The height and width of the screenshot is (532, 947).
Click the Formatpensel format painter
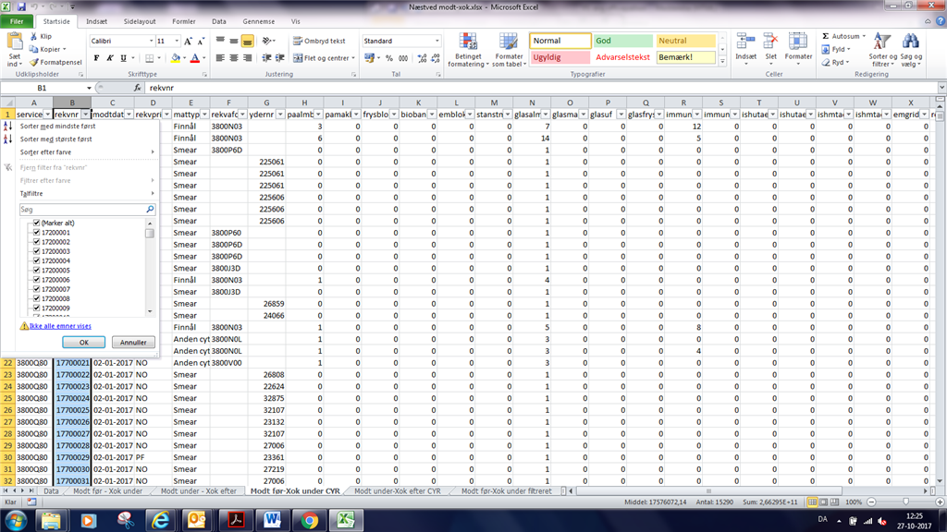click(56, 62)
